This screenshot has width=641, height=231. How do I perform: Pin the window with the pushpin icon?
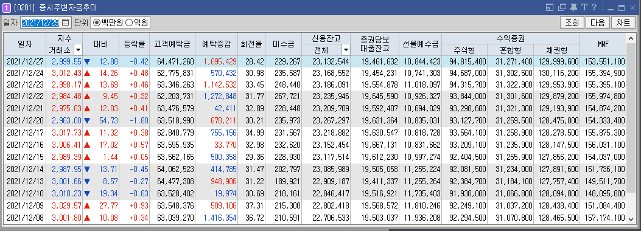coord(573,7)
